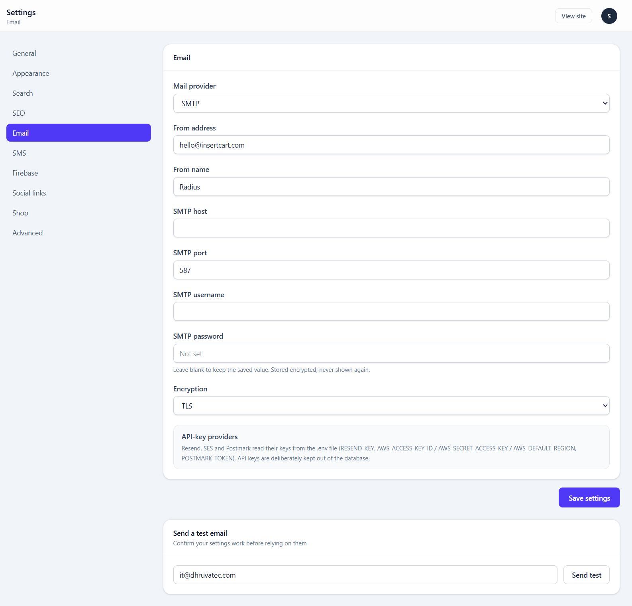Click into the SMTP port field
Viewport: 632px width, 606px height.
(x=391, y=270)
